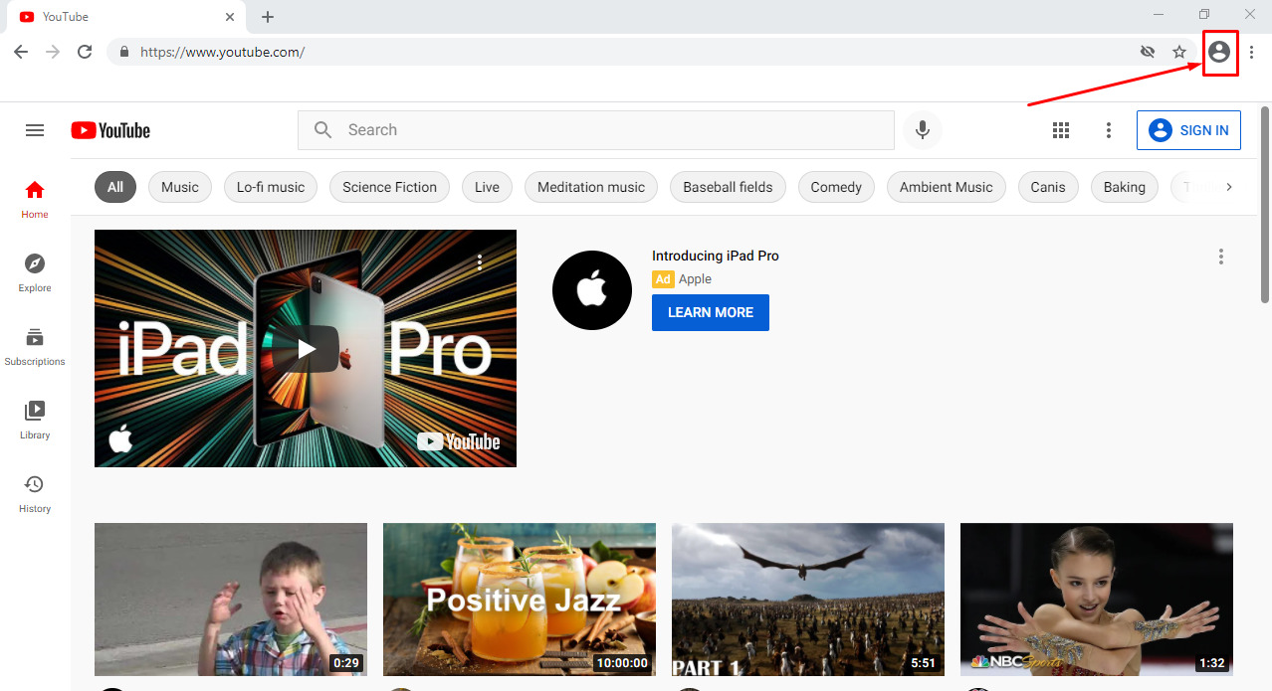Select the Canis filter chip

click(1048, 187)
